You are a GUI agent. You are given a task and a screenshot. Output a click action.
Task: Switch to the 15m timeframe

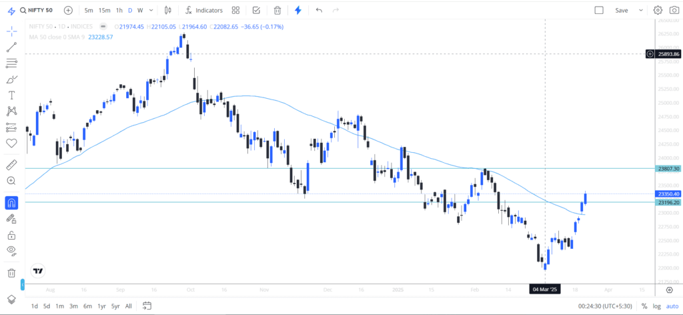coord(104,10)
